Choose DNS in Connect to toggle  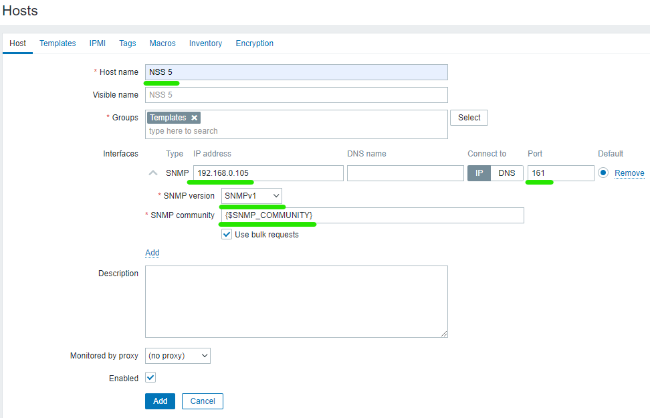pos(507,173)
